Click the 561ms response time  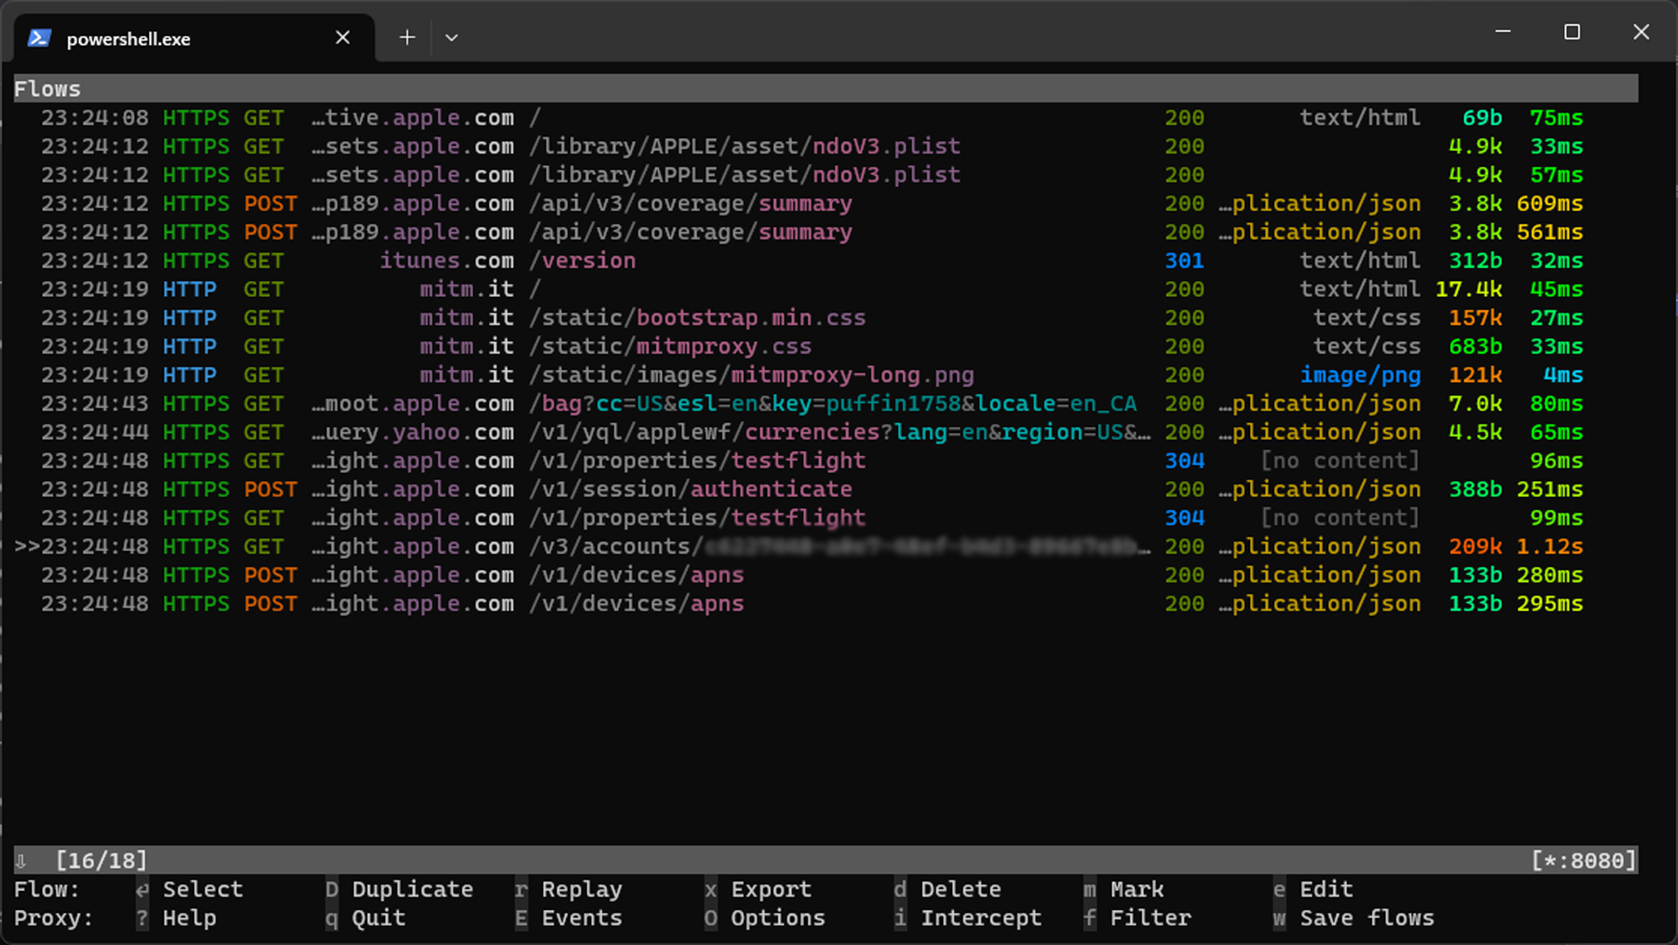(x=1550, y=232)
